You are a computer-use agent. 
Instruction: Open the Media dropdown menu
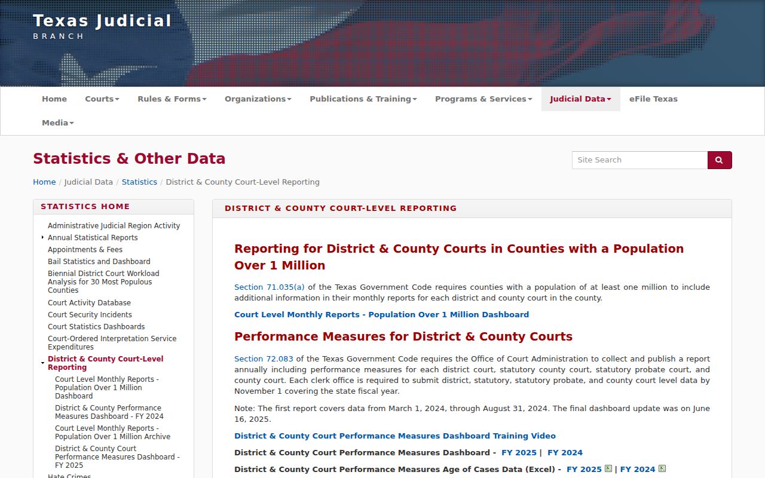[x=58, y=123]
